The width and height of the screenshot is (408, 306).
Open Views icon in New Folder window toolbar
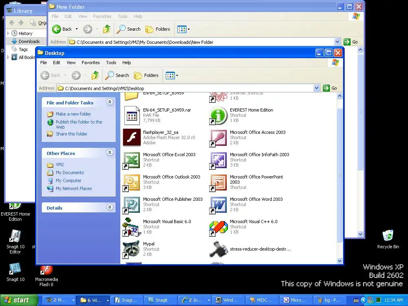pyautogui.click(x=182, y=29)
